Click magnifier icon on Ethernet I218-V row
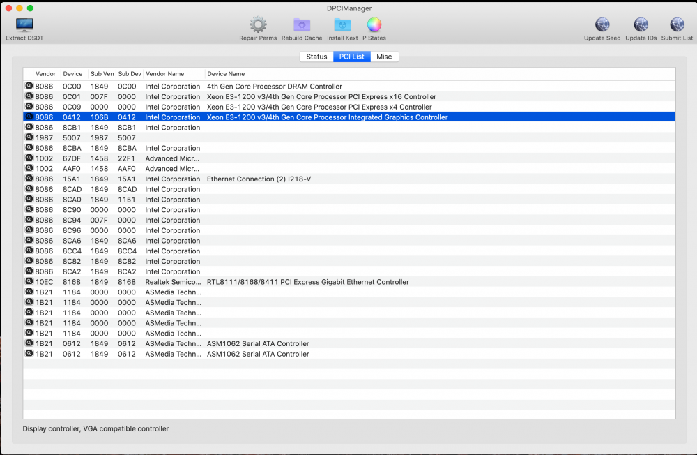The height and width of the screenshot is (455, 697). tap(29, 178)
